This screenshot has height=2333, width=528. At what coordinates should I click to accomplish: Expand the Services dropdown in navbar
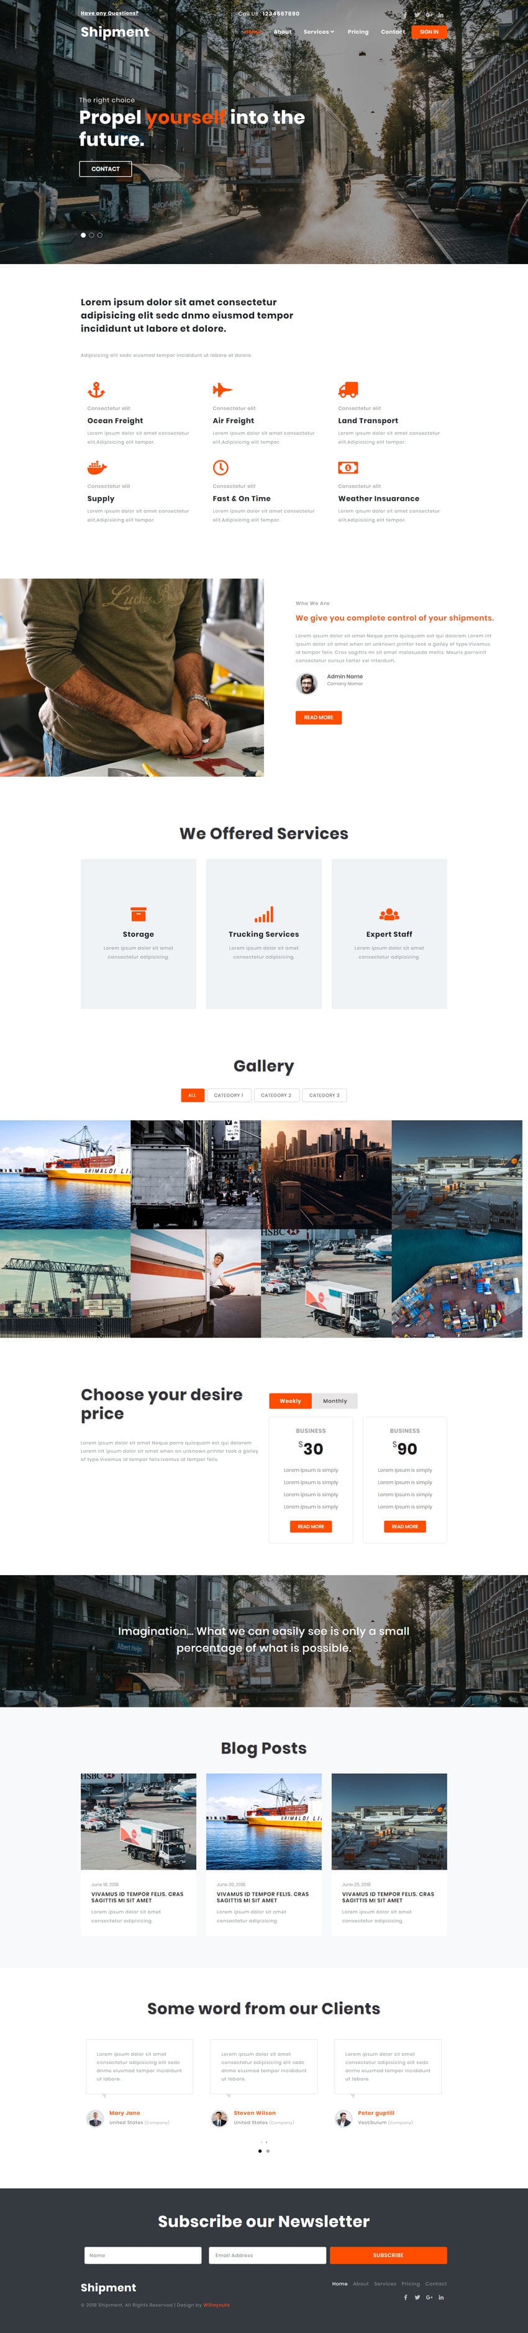pyautogui.click(x=319, y=32)
